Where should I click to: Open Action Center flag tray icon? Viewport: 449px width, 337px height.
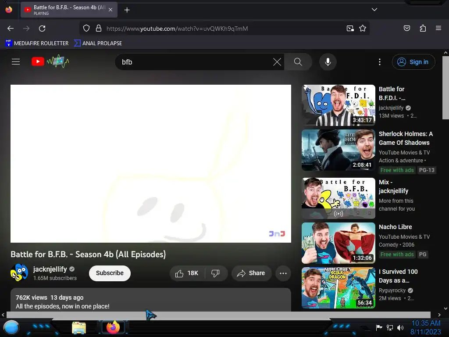click(x=379, y=327)
